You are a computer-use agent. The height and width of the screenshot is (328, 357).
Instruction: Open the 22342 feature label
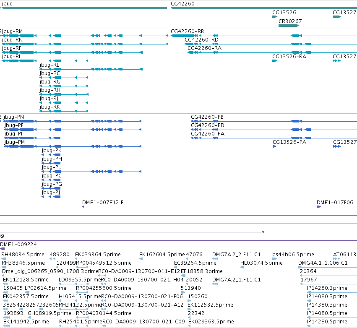pyautogui.click(x=196, y=313)
